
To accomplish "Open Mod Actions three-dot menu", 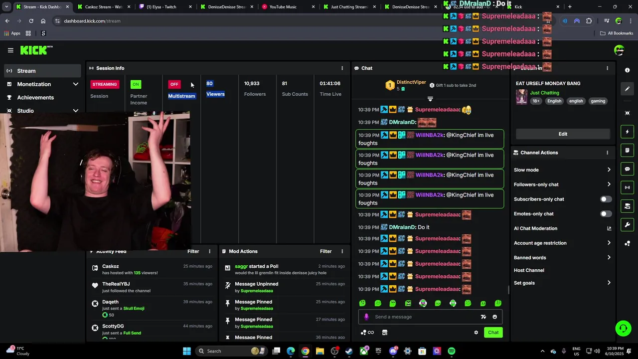I will tap(342, 251).
